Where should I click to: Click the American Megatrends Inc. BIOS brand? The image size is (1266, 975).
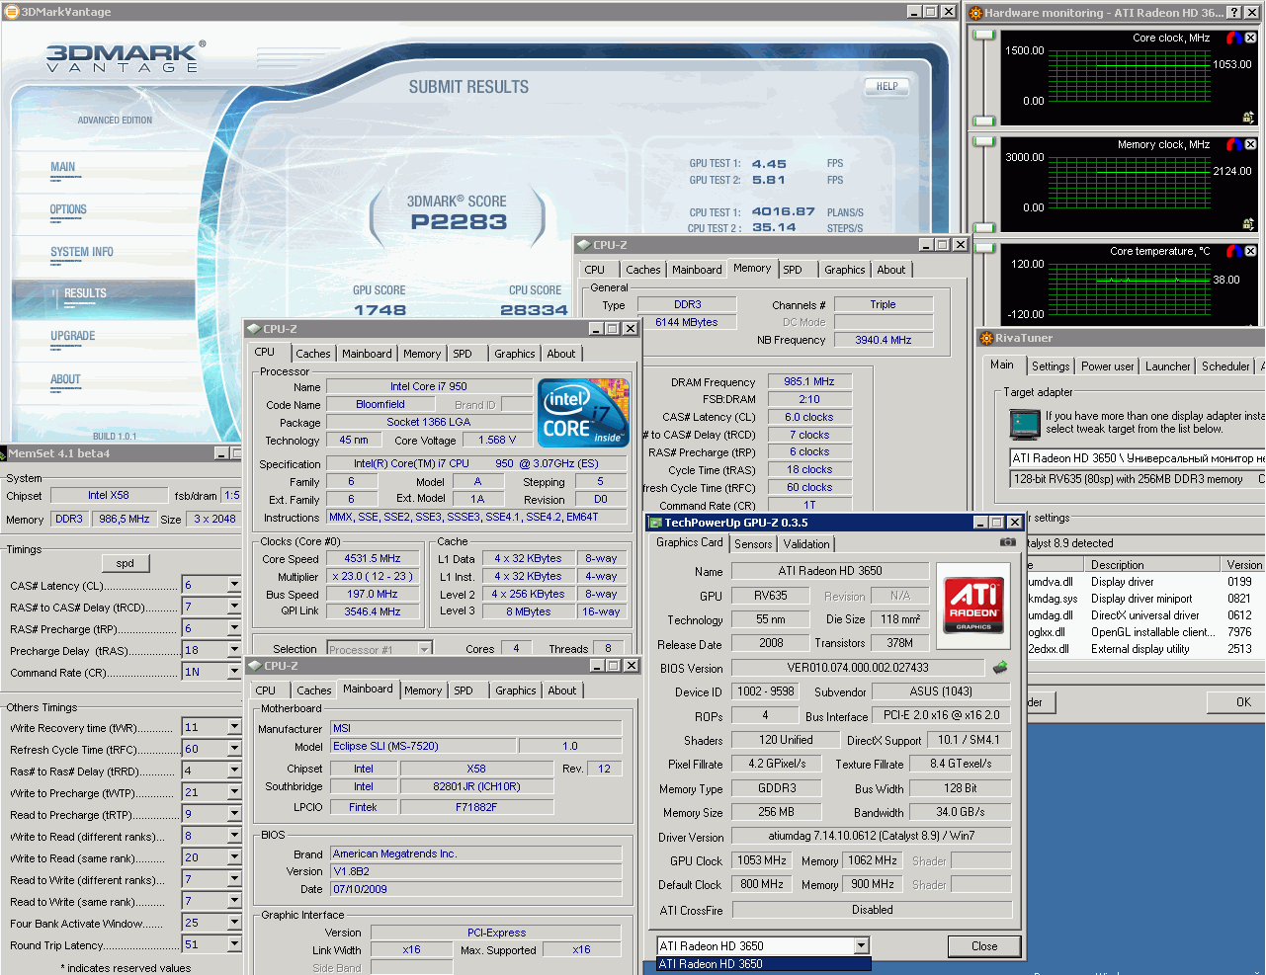pyautogui.click(x=476, y=853)
